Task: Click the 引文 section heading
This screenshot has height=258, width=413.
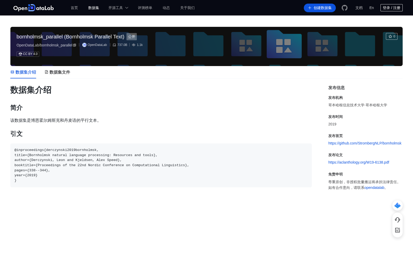Action: tap(17, 134)
